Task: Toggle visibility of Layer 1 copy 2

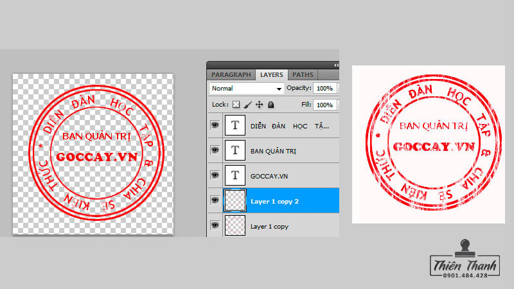Action: [x=215, y=200]
